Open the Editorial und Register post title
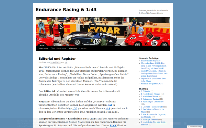This screenshot has height=128, width=206. point(57,59)
